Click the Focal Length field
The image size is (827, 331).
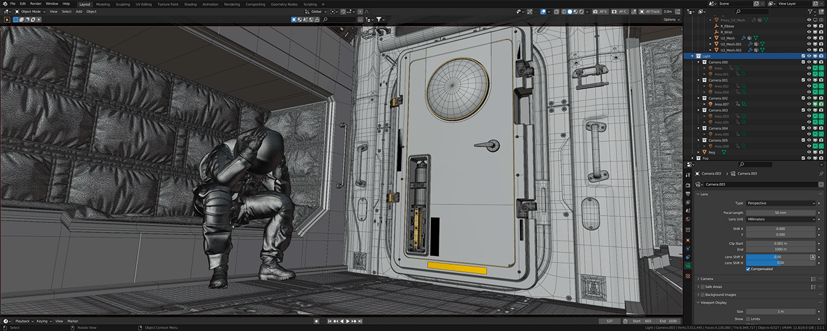[781, 212]
